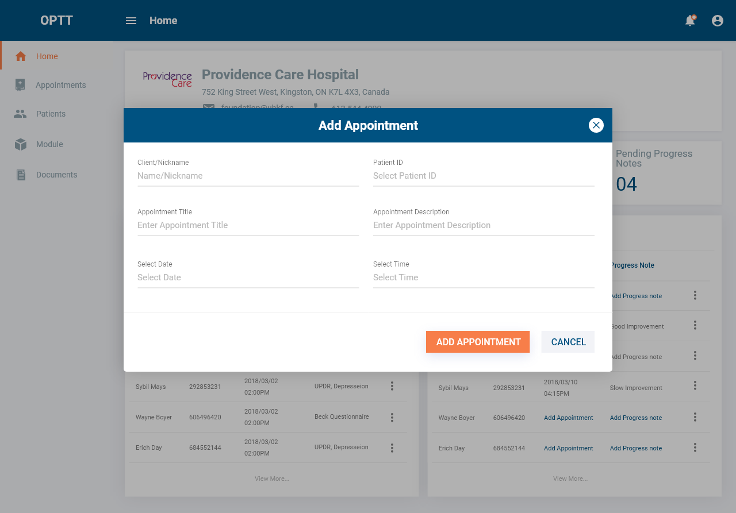
Task: Click the Appointment Description field
Action: coord(483,225)
